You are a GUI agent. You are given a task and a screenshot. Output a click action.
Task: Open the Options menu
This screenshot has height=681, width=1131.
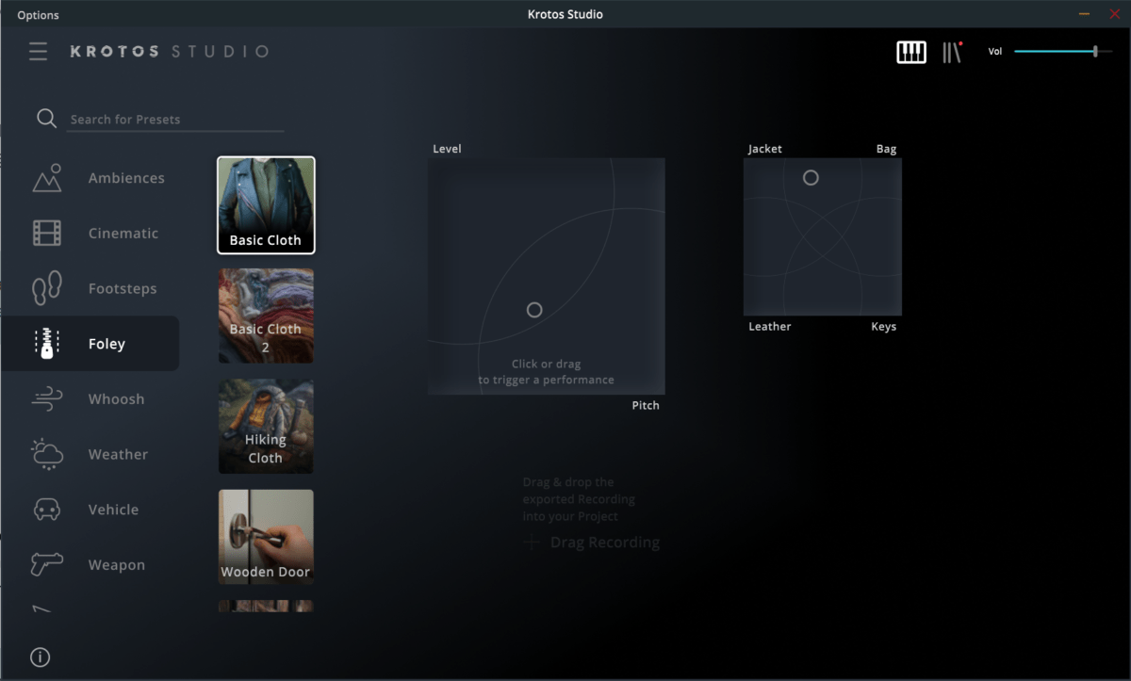point(37,14)
